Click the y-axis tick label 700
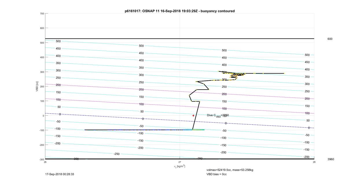This screenshot has height=179, width=347. 42,14
